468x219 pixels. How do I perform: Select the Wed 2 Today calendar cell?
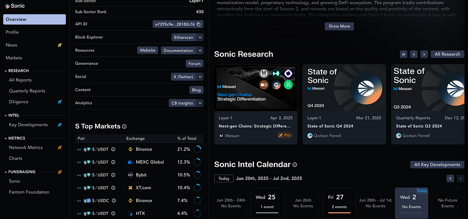(x=411, y=203)
